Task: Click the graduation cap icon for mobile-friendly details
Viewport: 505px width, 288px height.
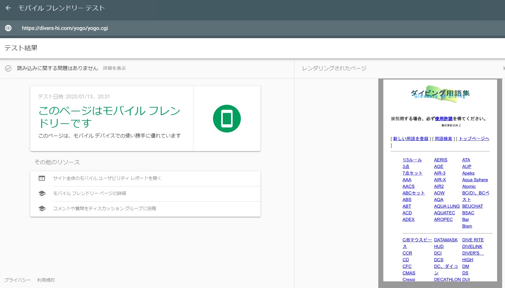Action: coord(42,193)
